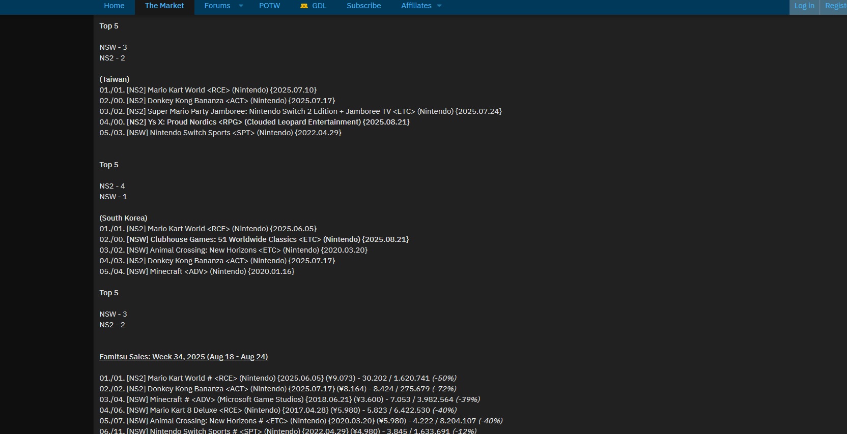The height and width of the screenshot is (434, 847).
Task: Expand the Affiliates dropdown arrow
Action: click(439, 6)
